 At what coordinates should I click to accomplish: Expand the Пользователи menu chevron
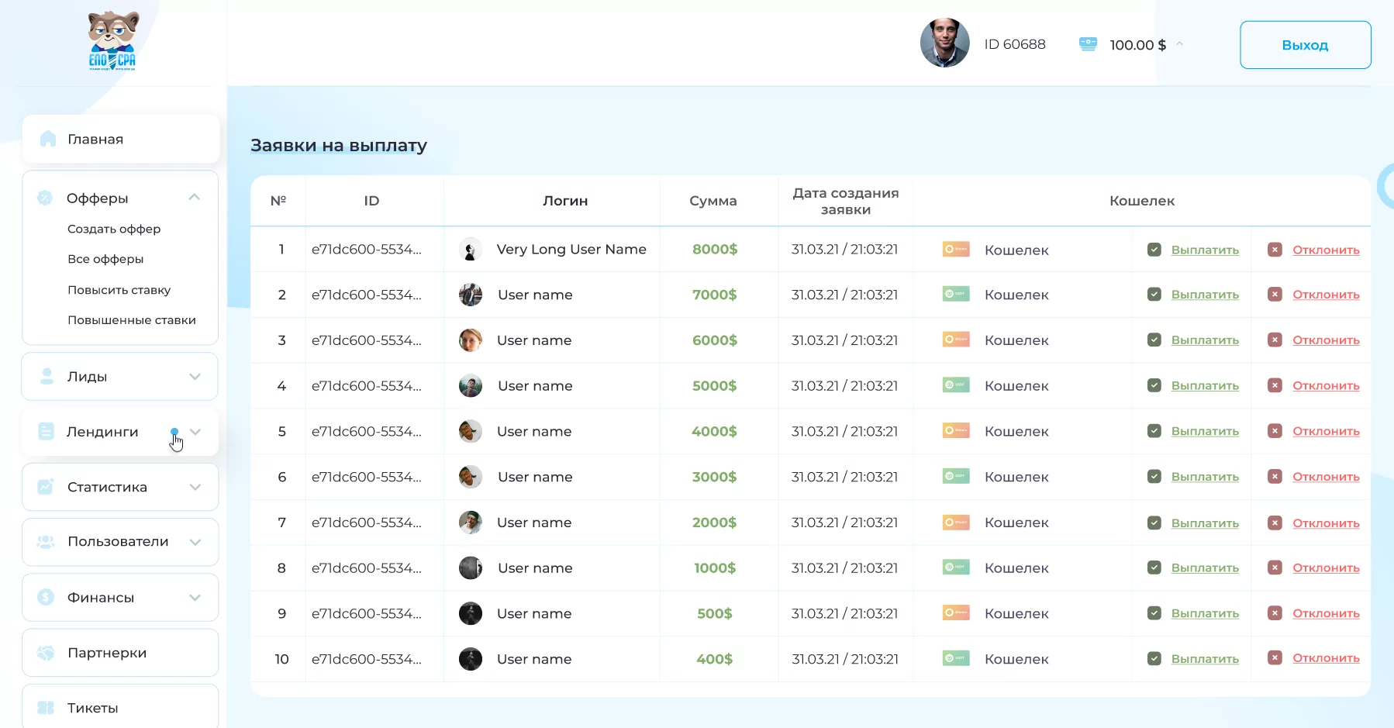click(x=195, y=542)
